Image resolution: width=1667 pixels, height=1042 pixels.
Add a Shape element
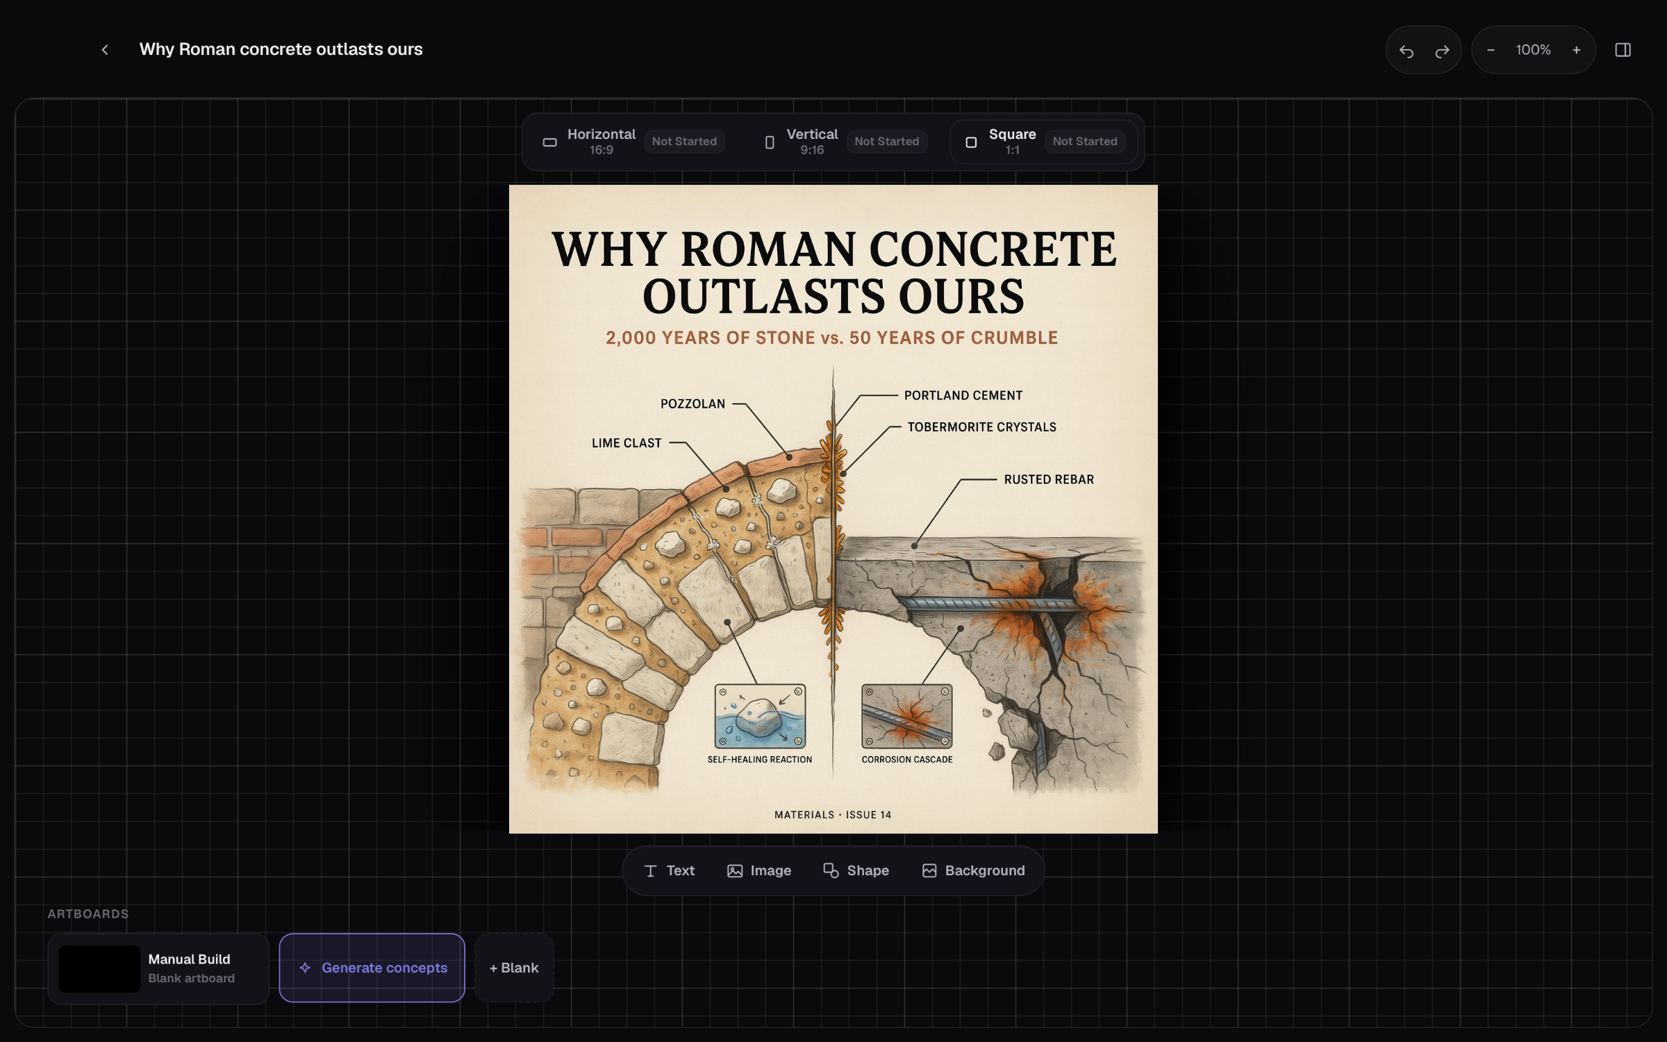(x=856, y=870)
